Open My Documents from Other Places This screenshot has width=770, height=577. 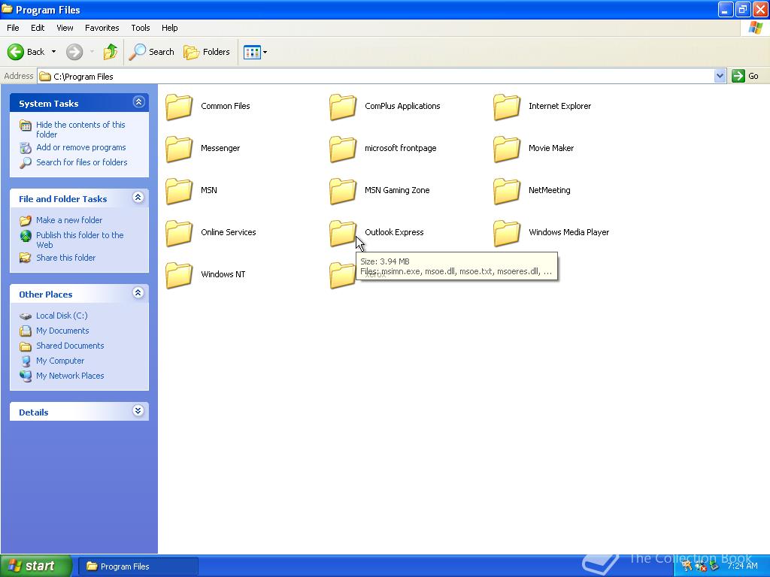click(62, 331)
